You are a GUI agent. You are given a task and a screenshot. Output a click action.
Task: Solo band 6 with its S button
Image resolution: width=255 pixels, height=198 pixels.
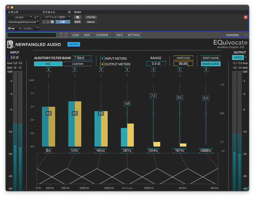point(180,70)
